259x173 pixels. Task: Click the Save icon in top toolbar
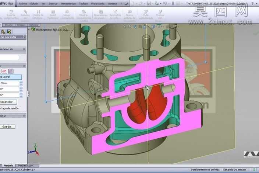149,3
